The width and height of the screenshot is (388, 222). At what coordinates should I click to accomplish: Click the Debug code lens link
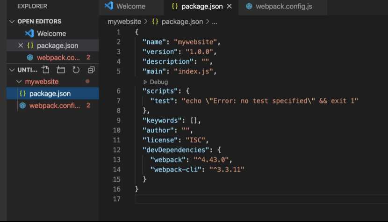tap(159, 82)
